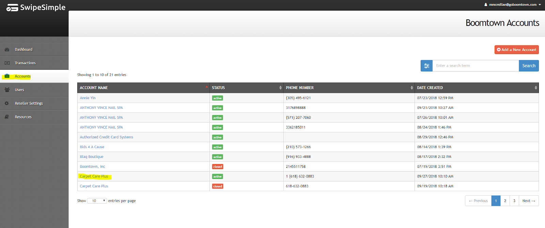545x228 pixels.
Task: Open the Blaq Boutique account
Action: (91, 157)
